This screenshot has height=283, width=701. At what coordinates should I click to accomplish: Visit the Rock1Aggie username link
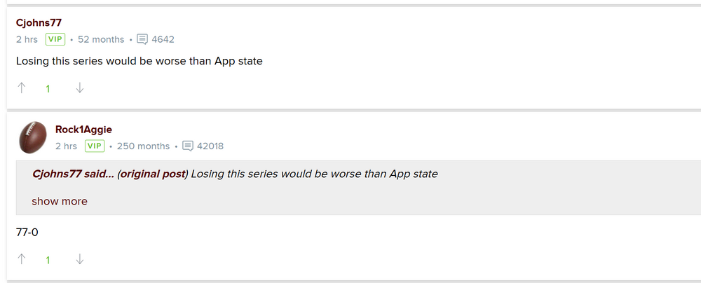coord(83,130)
